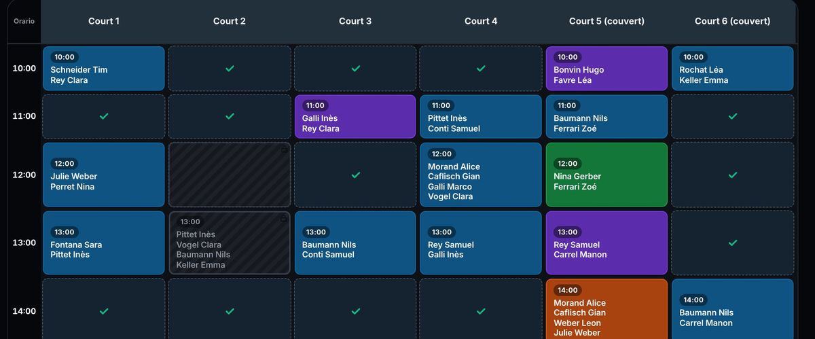The image size is (815, 339).
Task: Click name Galli Marco in Court 4 card
Action: point(450,187)
